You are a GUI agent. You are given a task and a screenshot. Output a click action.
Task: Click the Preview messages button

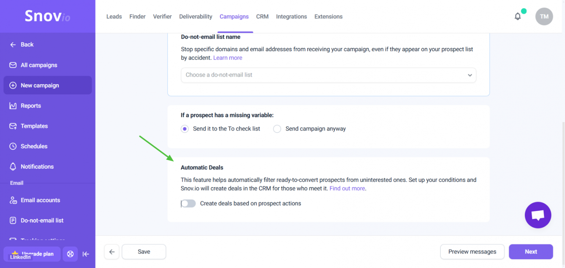click(x=472, y=252)
